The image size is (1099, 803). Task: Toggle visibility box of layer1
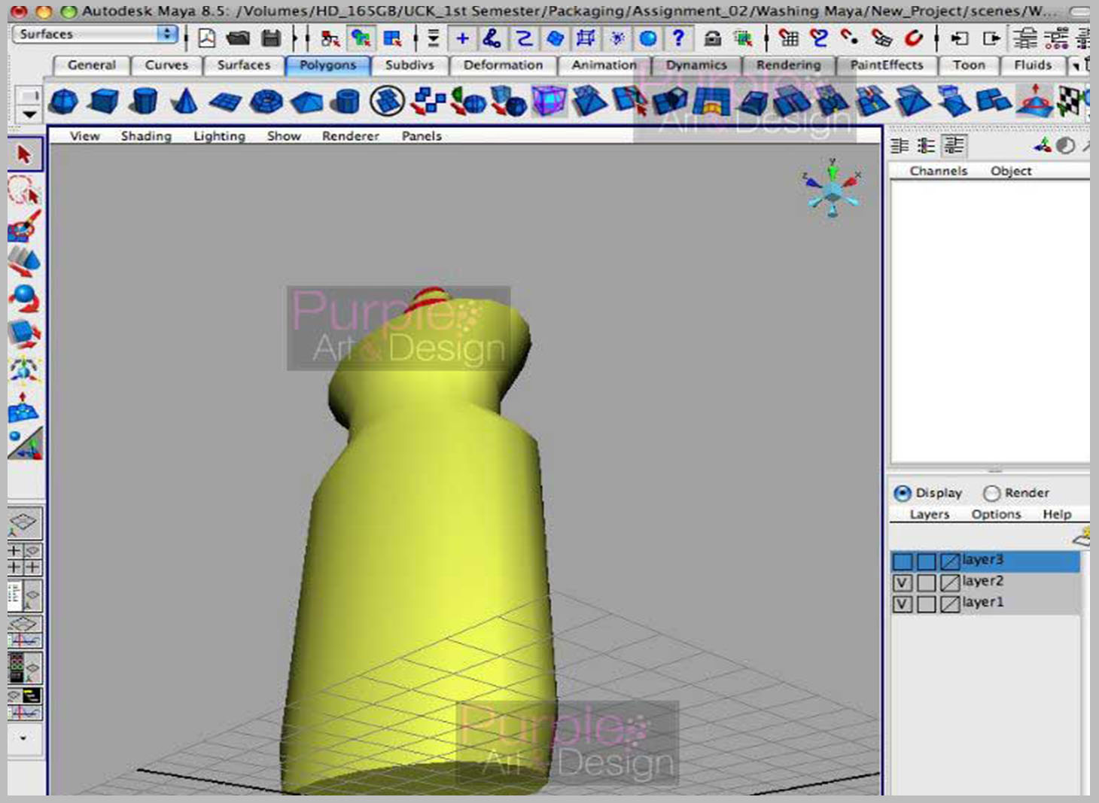[902, 604]
